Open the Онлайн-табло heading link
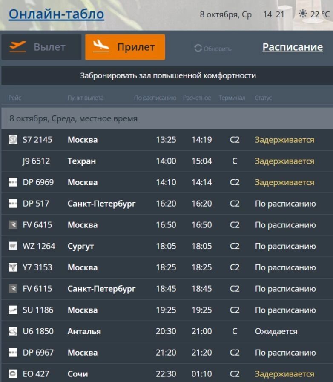Viewport: 333px width, 382px height. [x=56, y=14]
